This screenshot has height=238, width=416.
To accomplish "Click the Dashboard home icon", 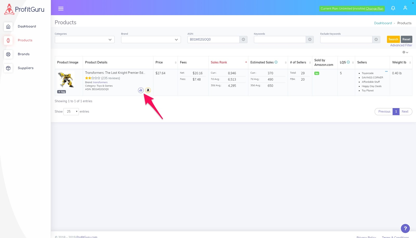I will click(x=8, y=27).
